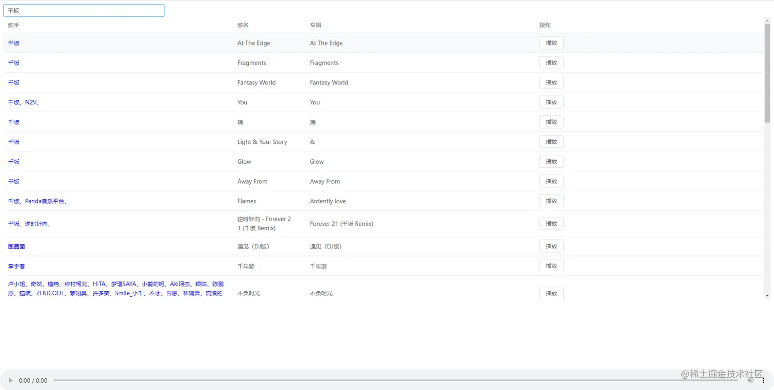This screenshot has width=774, height=390.
Task: Click the 千坂、逆时针向、 artist link
Action: click(x=29, y=224)
